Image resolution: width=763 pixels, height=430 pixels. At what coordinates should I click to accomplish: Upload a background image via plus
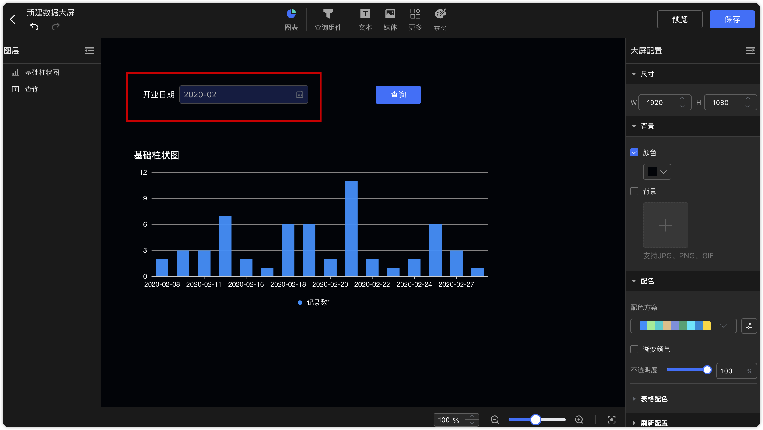(x=665, y=225)
